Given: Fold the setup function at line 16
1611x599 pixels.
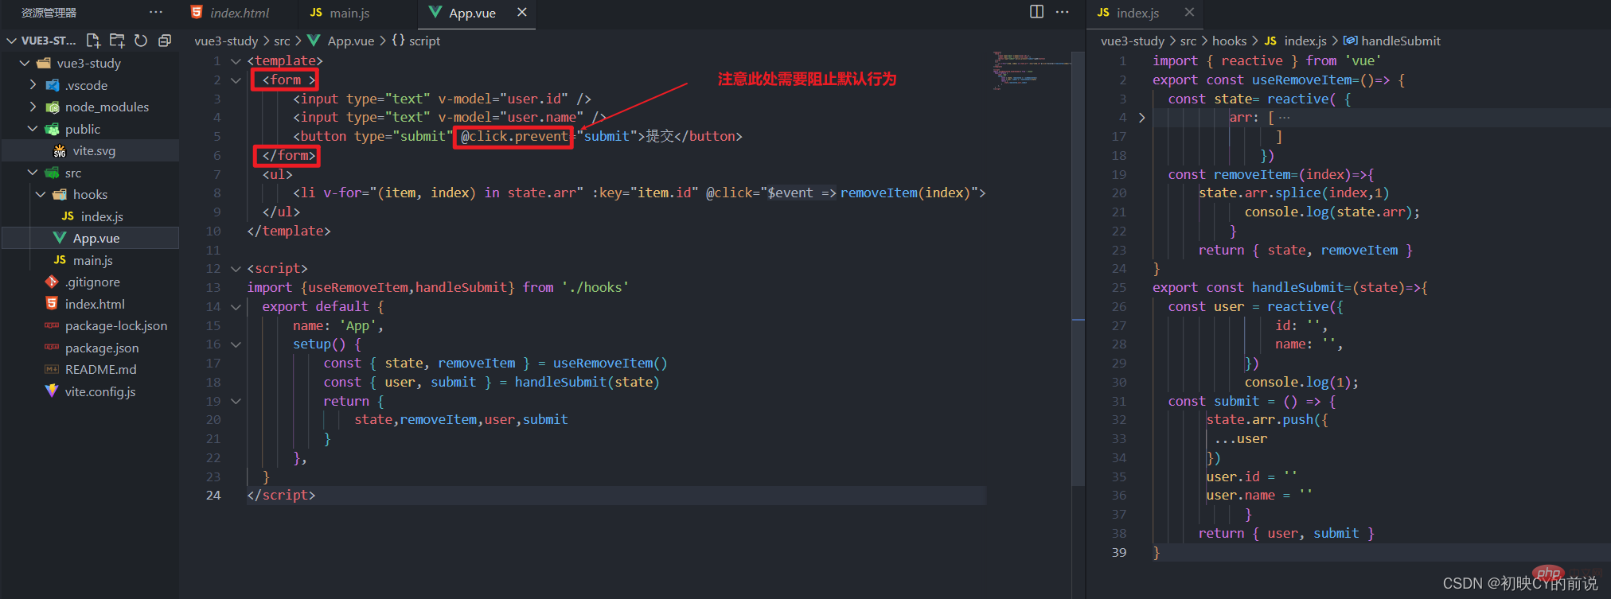Looking at the screenshot, I should point(236,344).
